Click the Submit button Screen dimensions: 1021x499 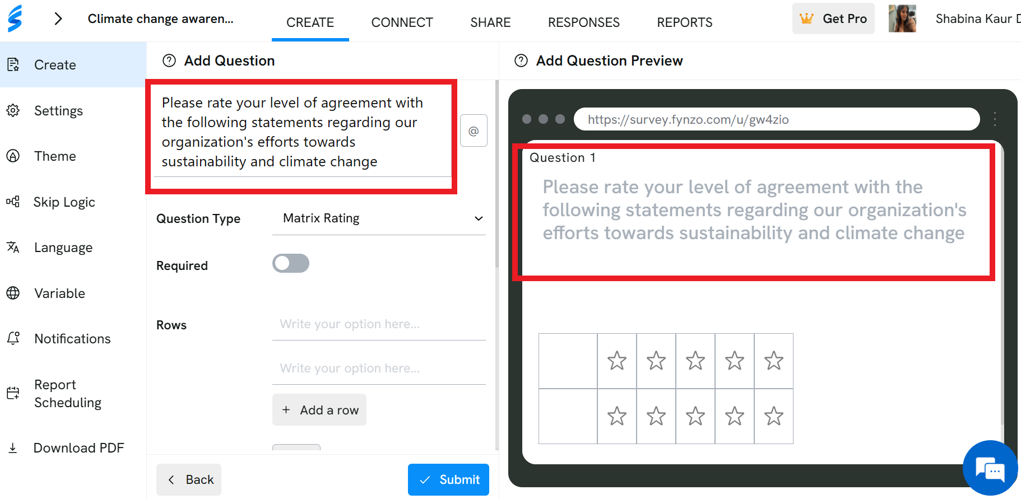point(448,479)
